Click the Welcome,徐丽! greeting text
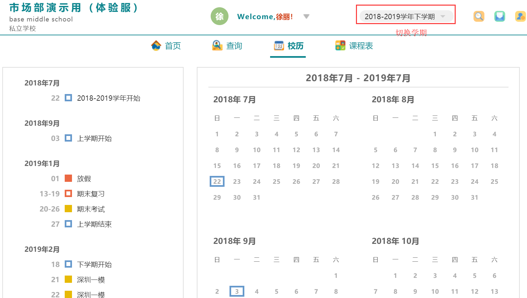 pos(265,17)
